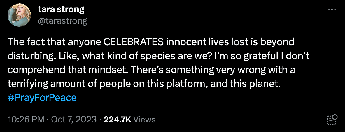
Task: Open the @tarastrong handle link
Action: click(x=63, y=21)
